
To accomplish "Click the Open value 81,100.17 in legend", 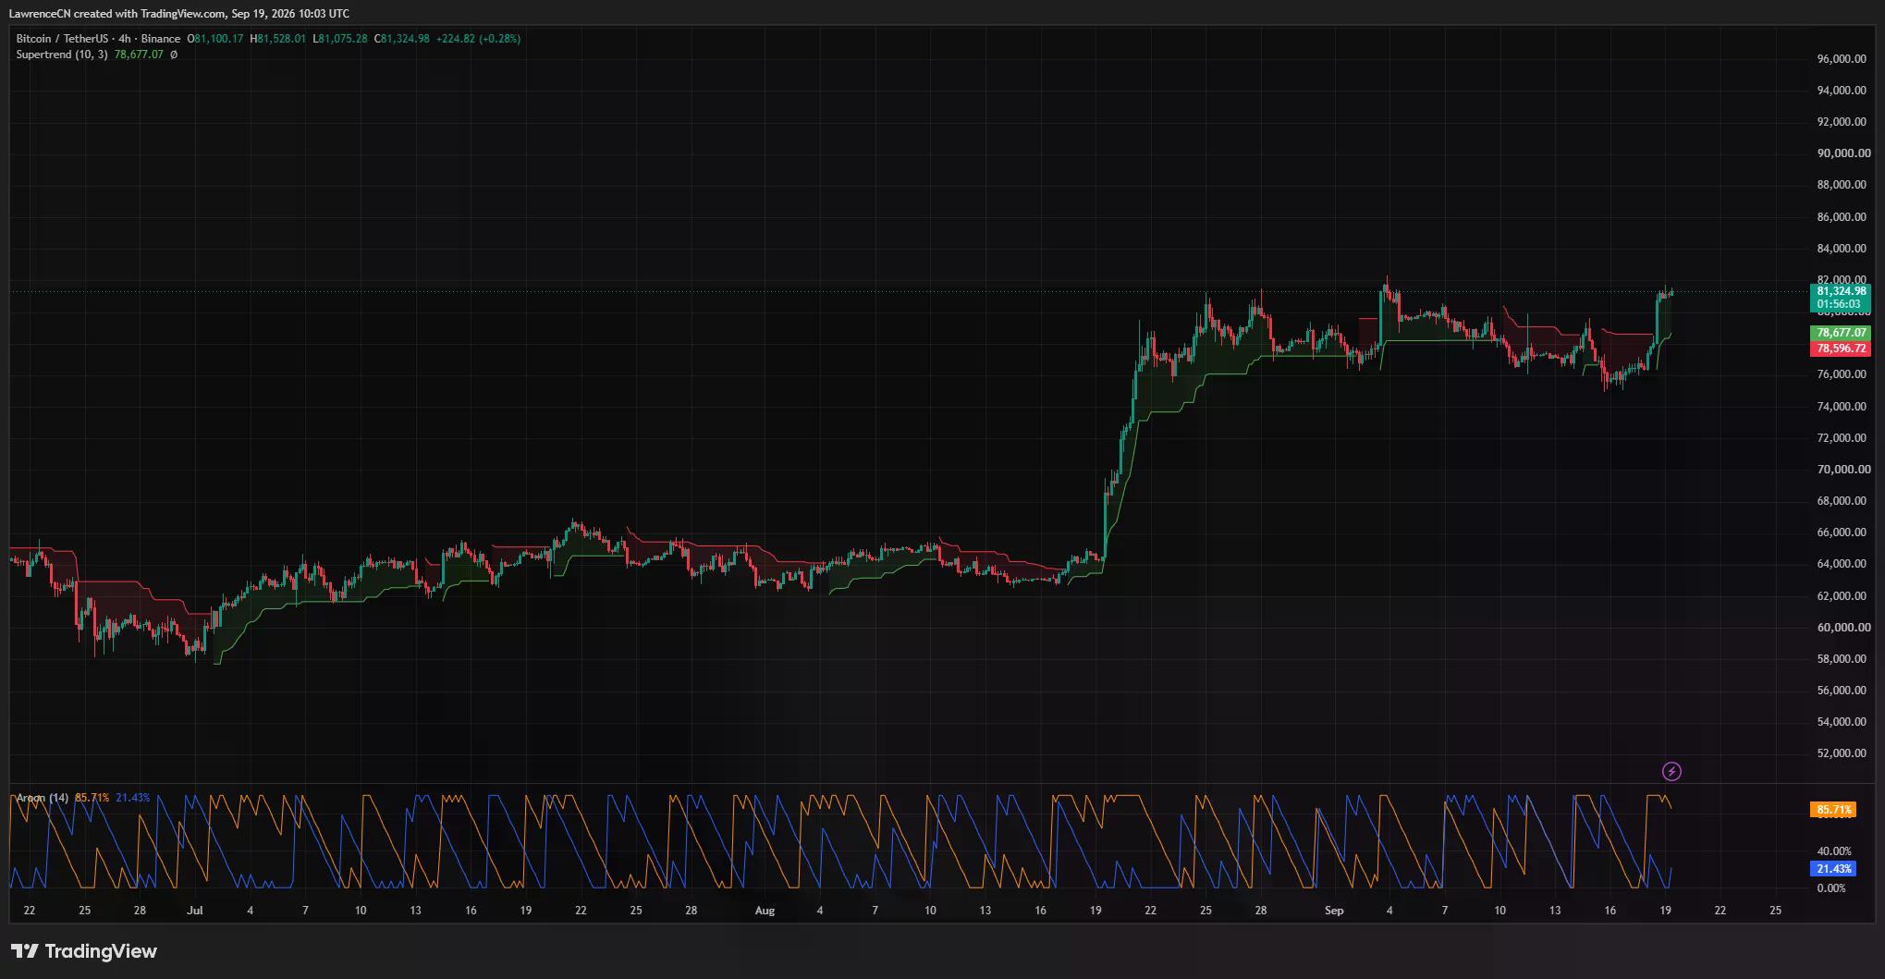I will coord(219,39).
